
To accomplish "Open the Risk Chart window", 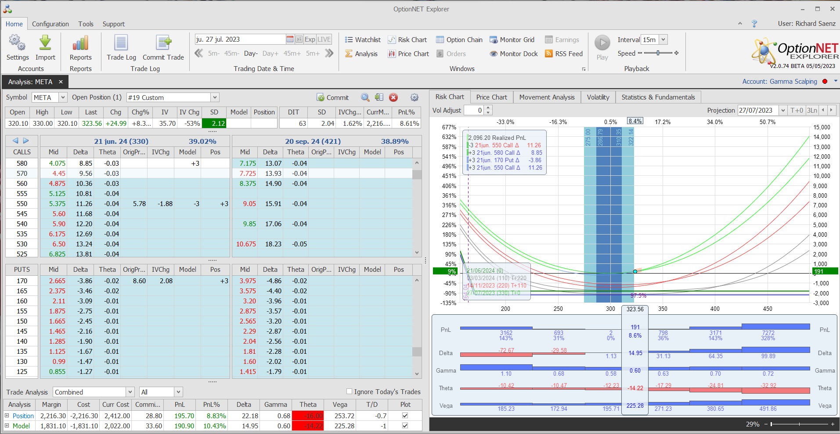I will pyautogui.click(x=407, y=39).
